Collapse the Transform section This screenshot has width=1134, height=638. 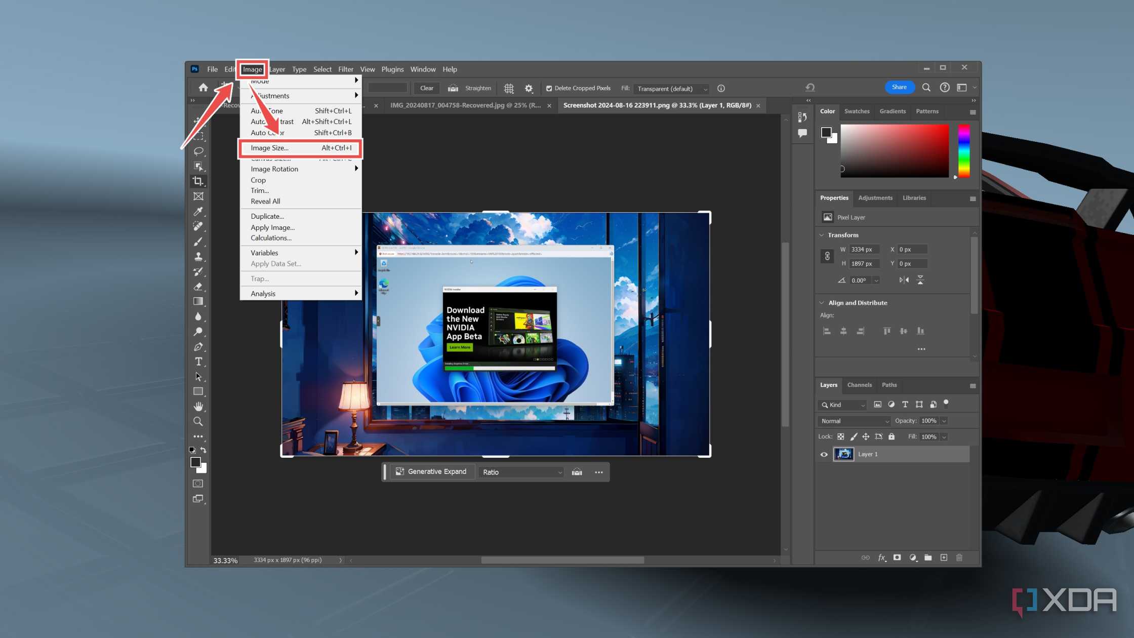[x=822, y=235]
